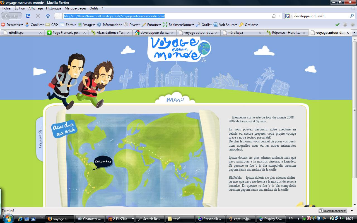This screenshot has width=357, height=223.
Task: Open the Redimensionner toolbar dropdown
Action: [x=178, y=25]
